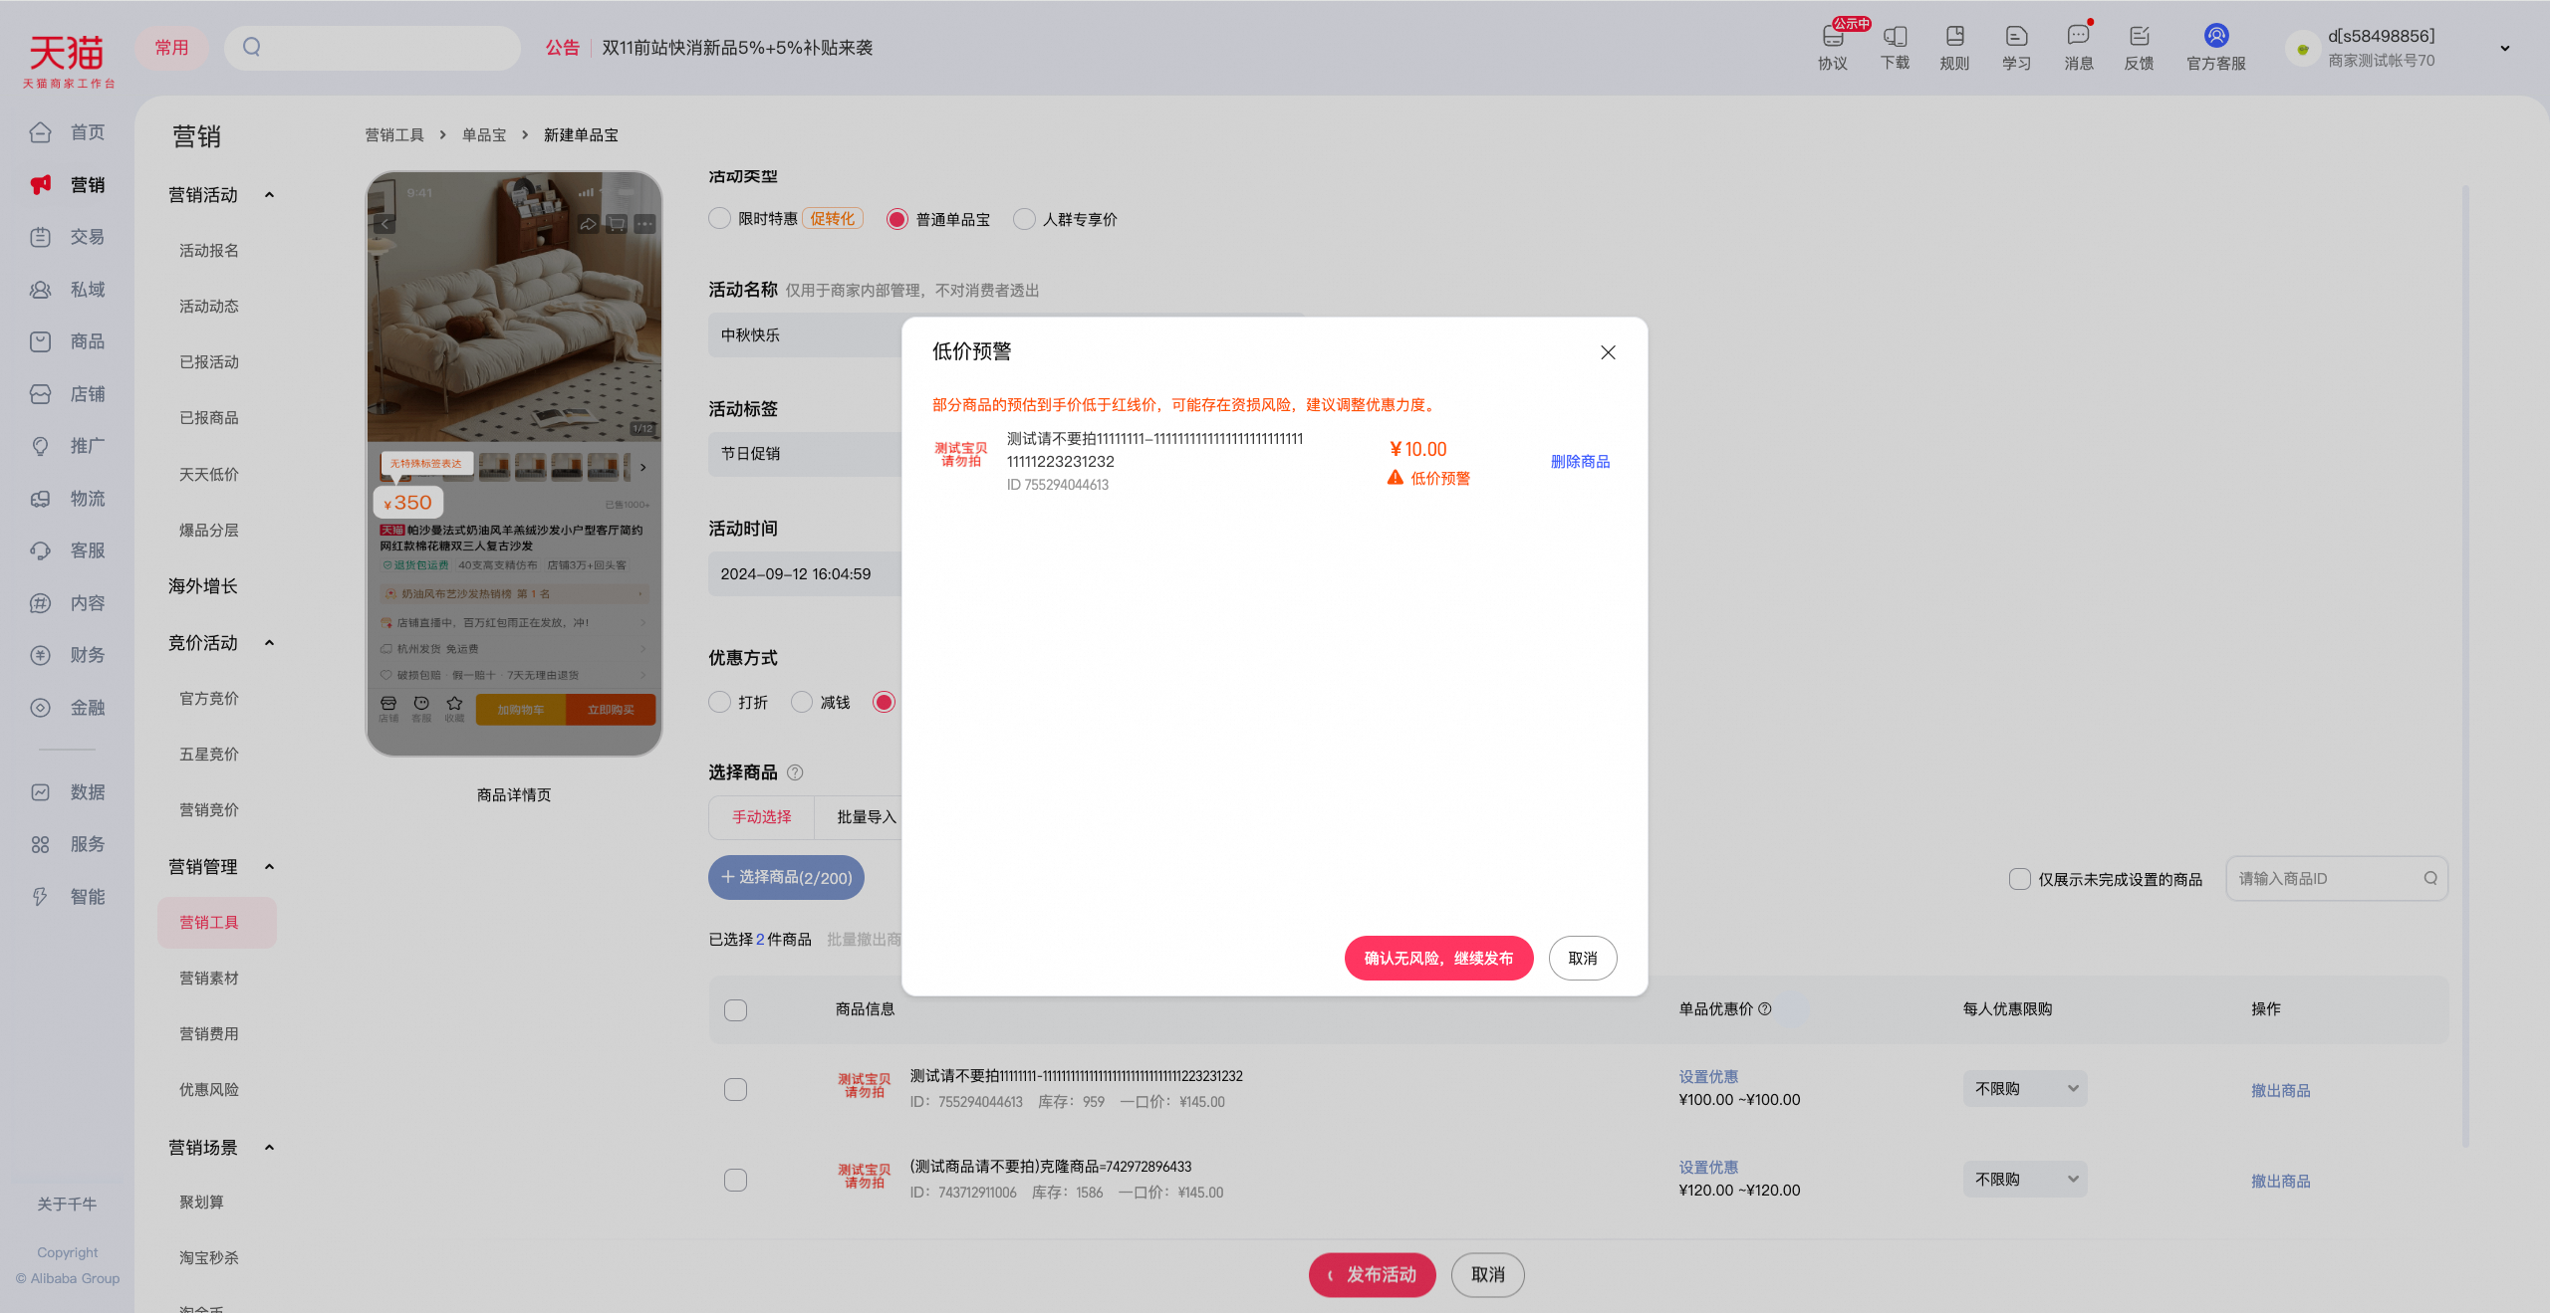Screen dimensions: 2550x1313
Task: Click 确认无风险，继续发布 button
Action: 1438,959
